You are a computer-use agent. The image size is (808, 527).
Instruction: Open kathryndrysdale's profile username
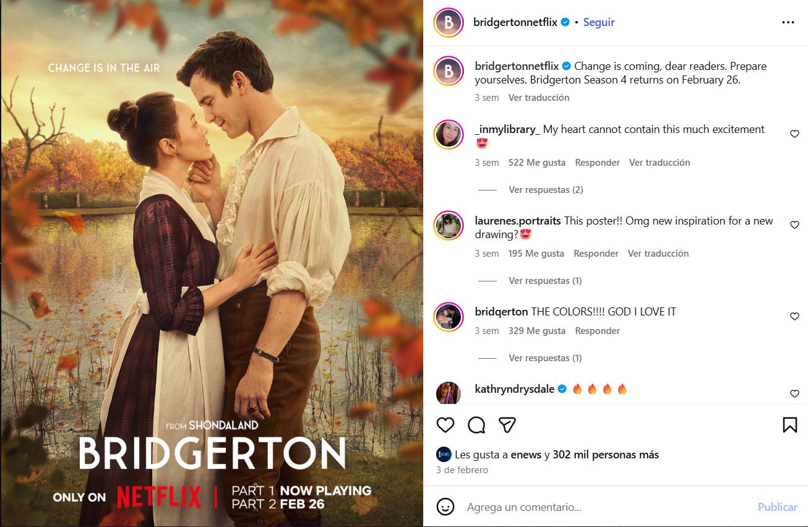[x=515, y=389]
